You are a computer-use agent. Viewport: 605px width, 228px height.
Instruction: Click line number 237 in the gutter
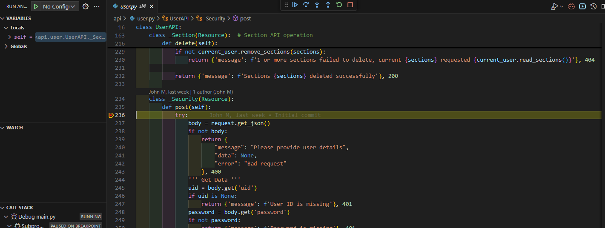(x=120, y=123)
